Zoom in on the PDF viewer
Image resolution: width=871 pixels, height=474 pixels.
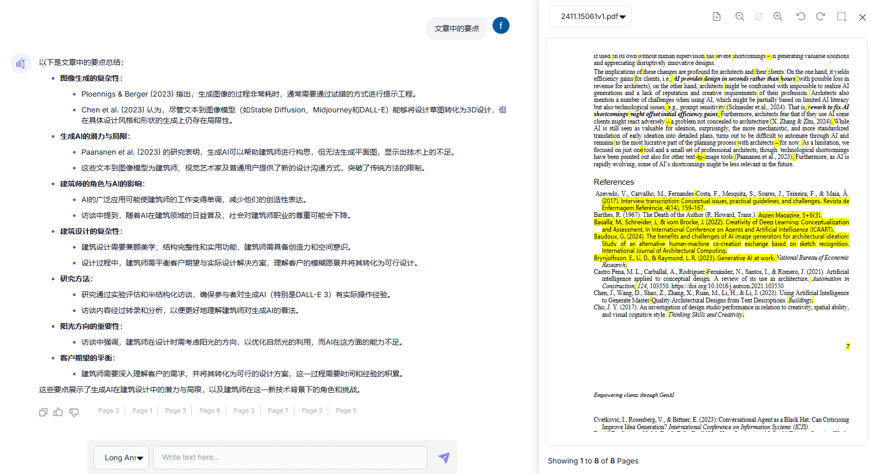click(x=778, y=16)
